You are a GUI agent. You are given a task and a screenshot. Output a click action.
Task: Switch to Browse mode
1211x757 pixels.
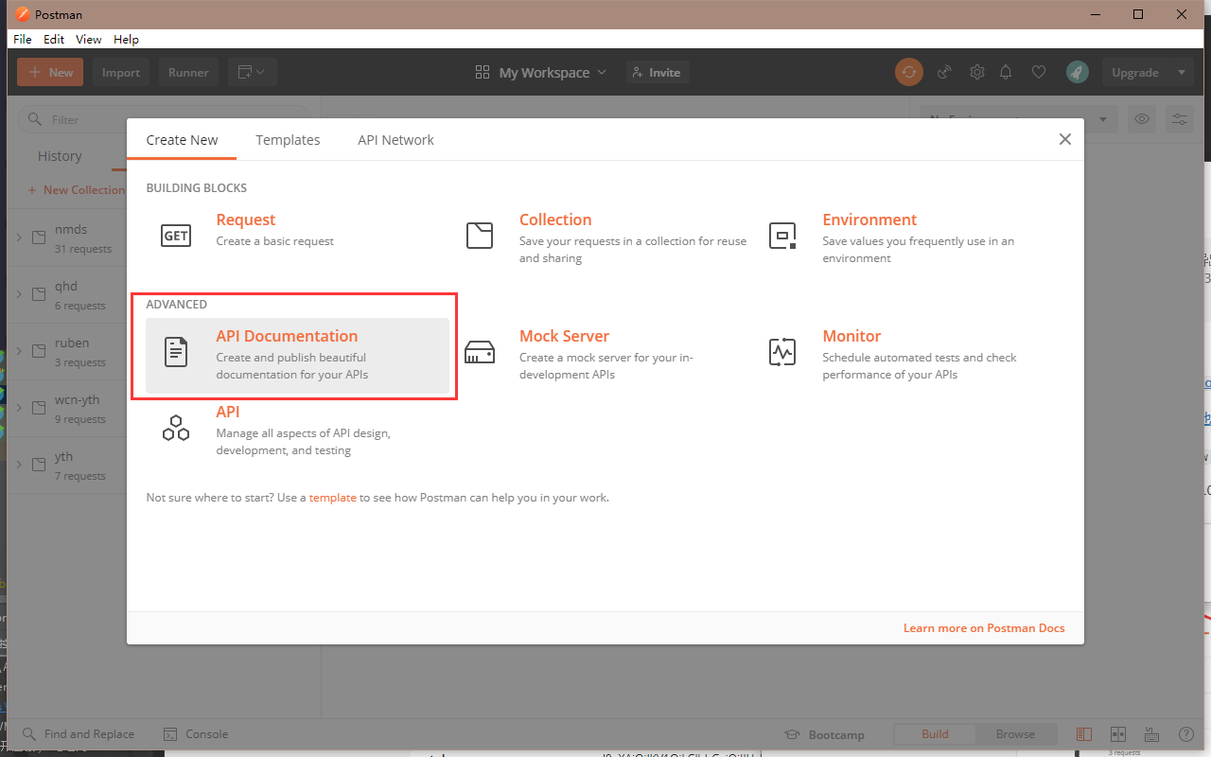pos(1016,734)
